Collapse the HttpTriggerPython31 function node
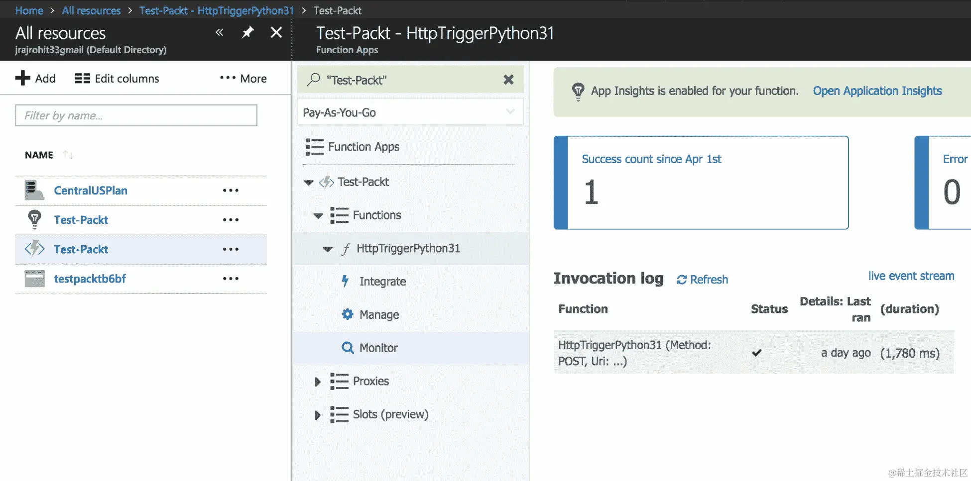 click(x=328, y=249)
